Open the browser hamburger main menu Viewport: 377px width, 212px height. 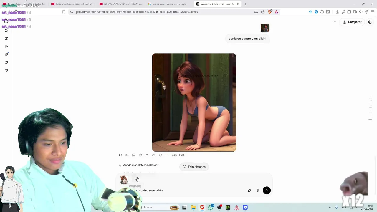click(x=373, y=12)
